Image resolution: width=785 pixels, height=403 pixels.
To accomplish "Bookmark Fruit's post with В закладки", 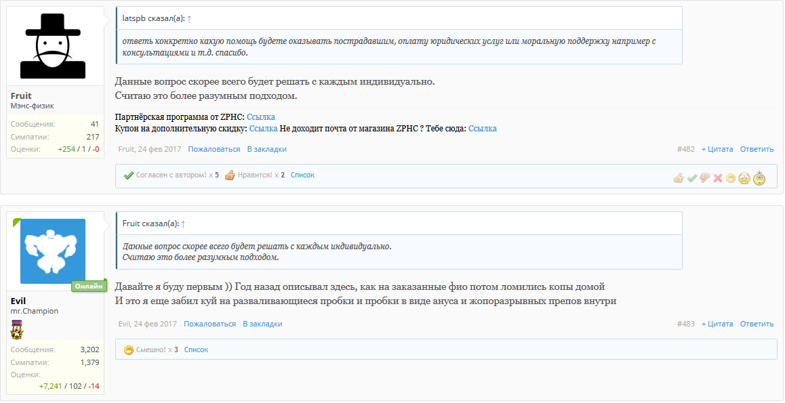I will [x=266, y=149].
